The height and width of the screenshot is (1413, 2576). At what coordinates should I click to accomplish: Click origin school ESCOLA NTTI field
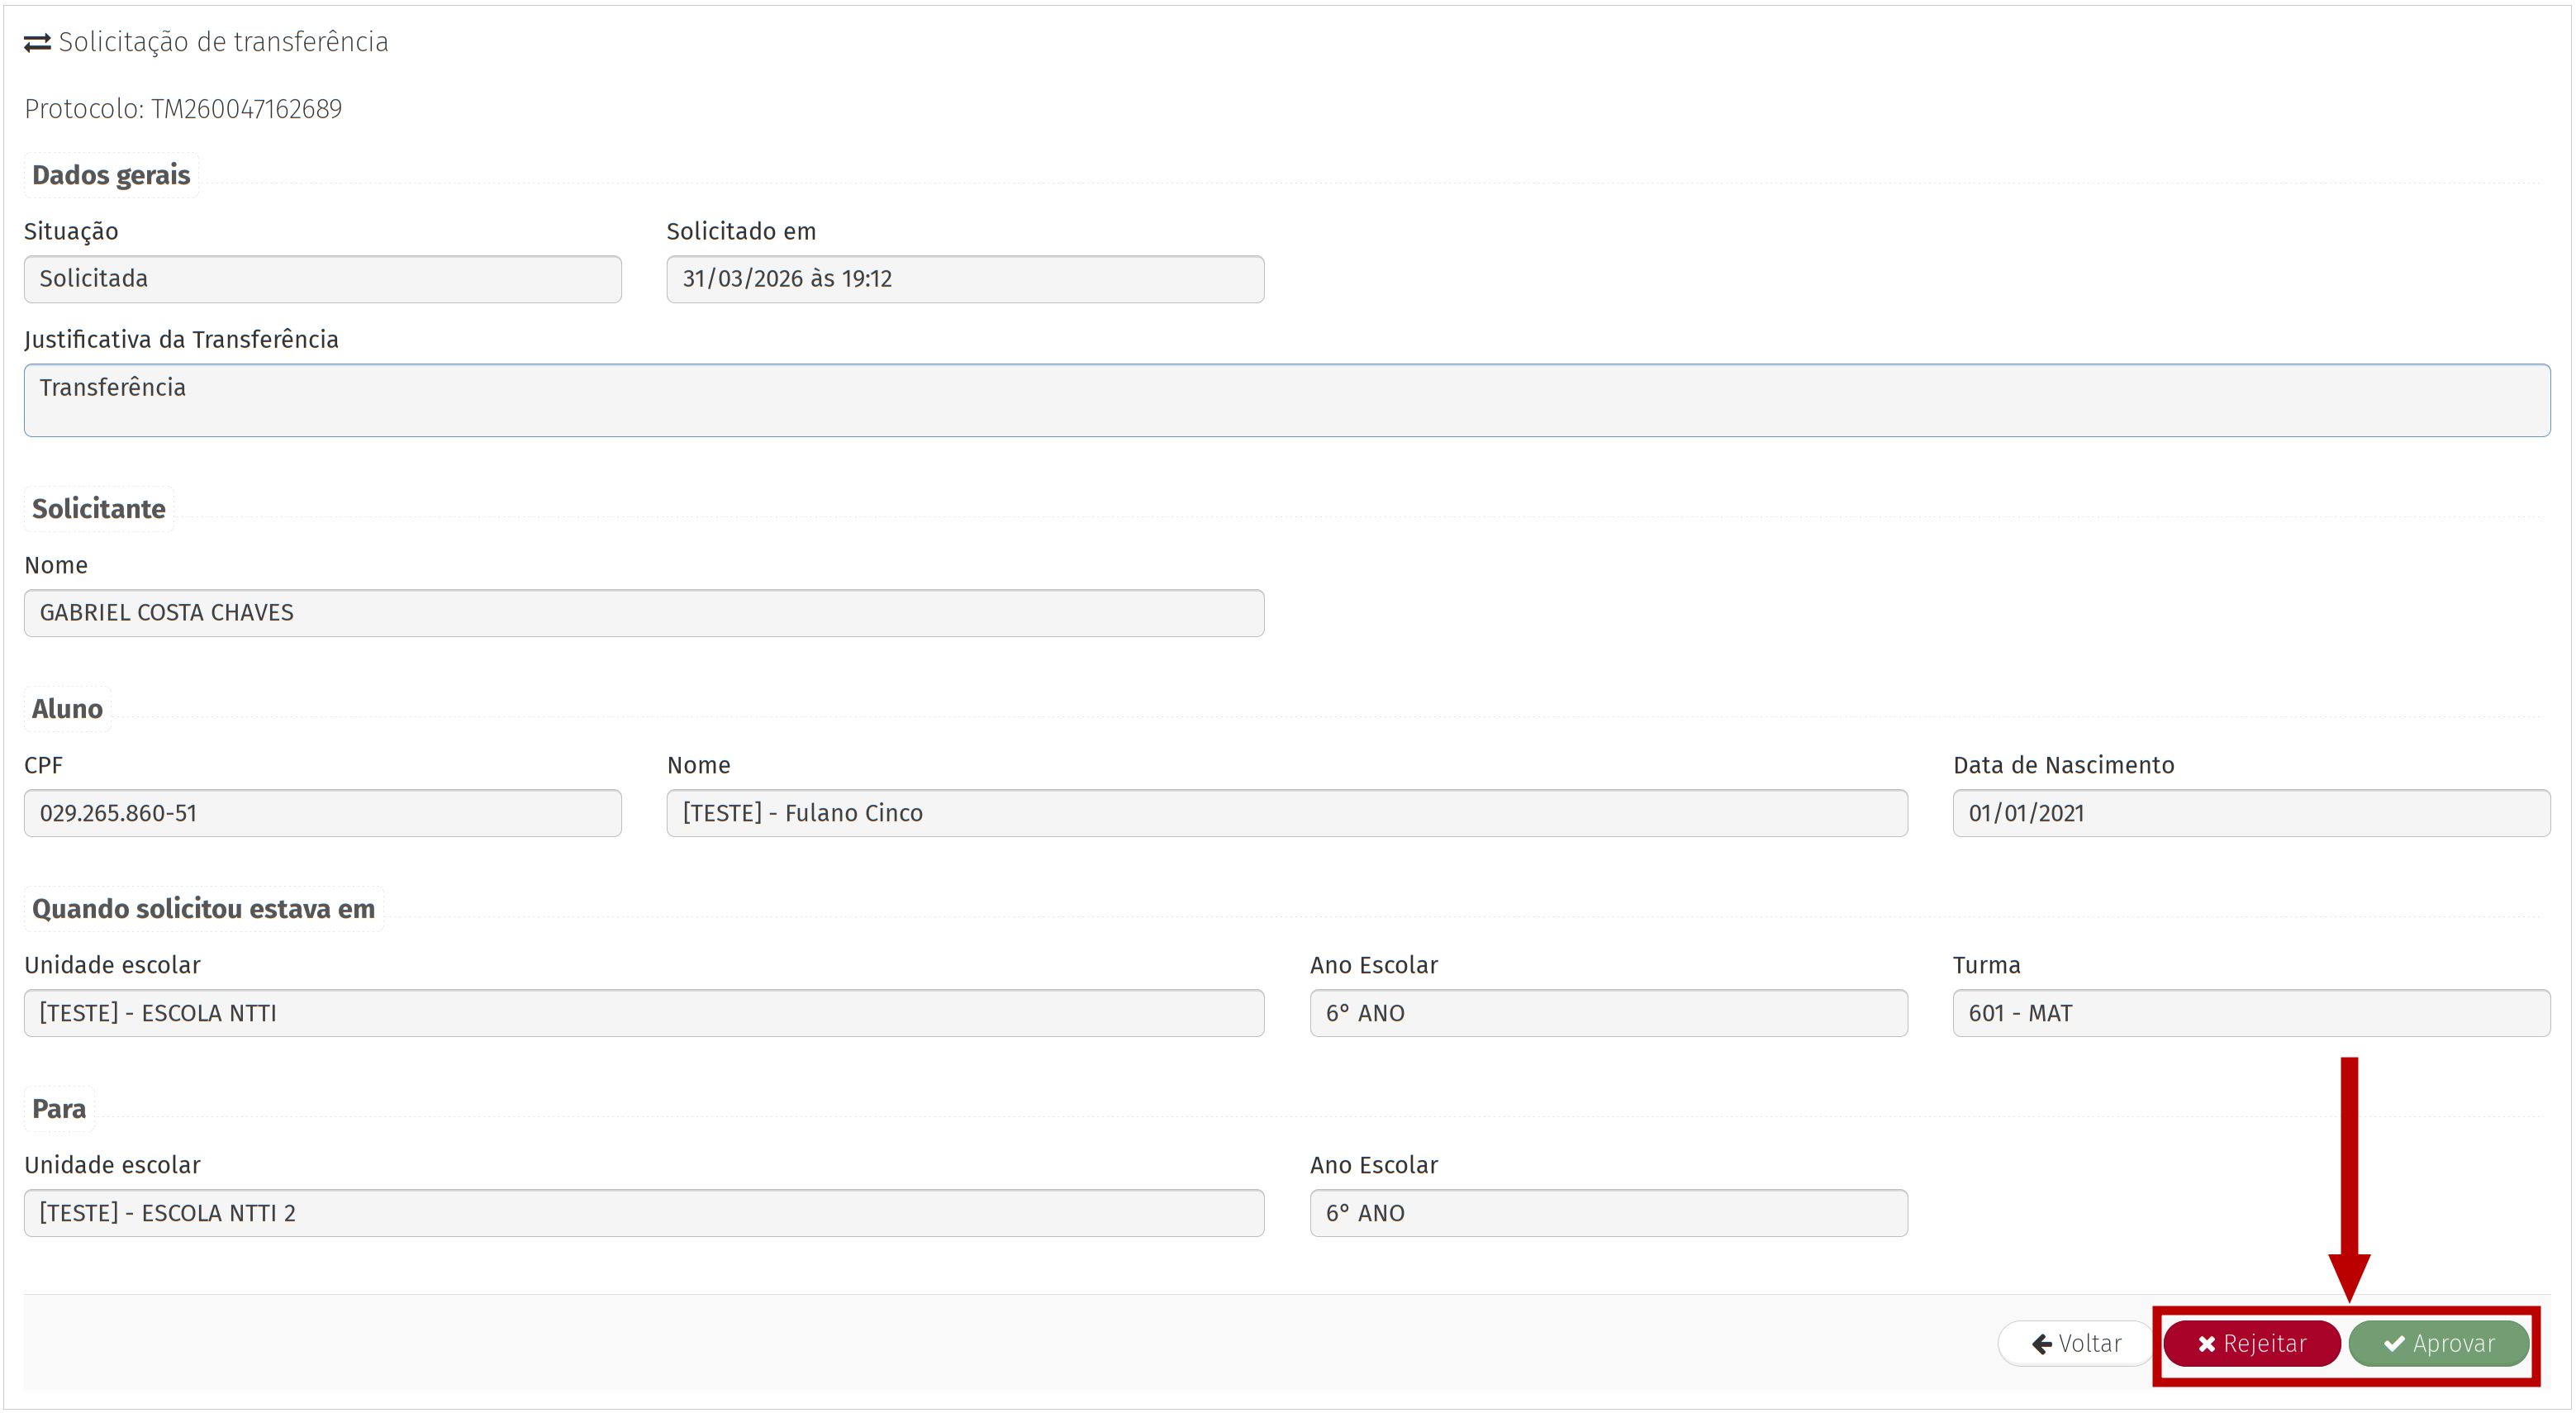643,1013
